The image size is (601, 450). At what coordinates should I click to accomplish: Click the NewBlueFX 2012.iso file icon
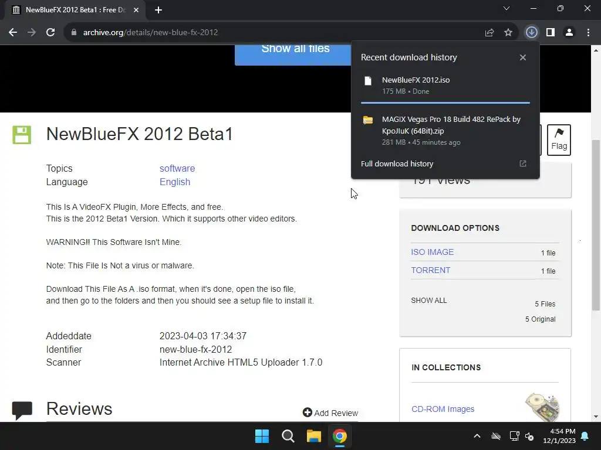[x=368, y=81]
